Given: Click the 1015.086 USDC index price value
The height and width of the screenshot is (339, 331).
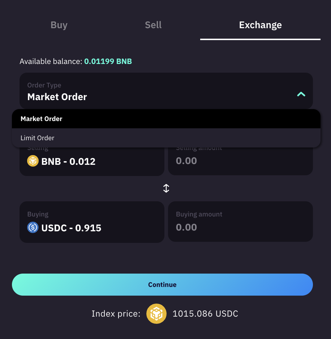Looking at the screenshot, I should click(205, 314).
